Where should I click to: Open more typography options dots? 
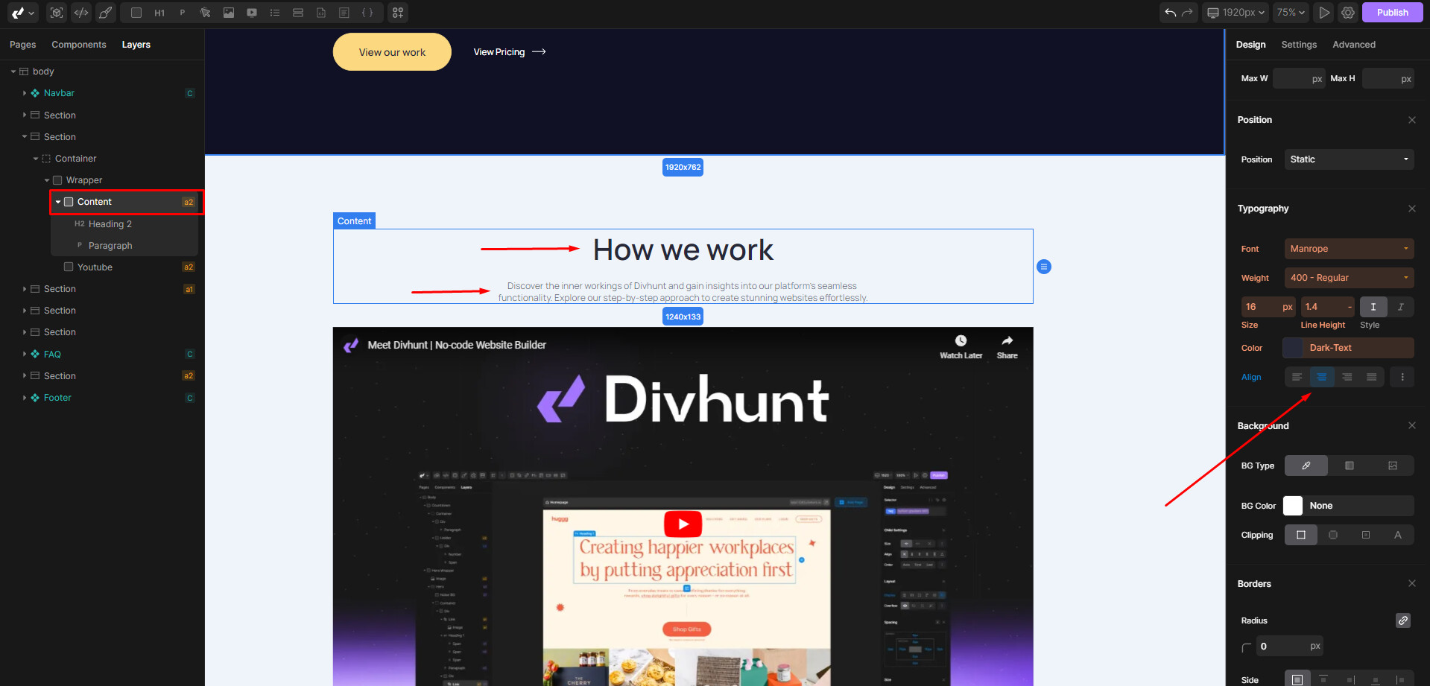[1402, 377]
